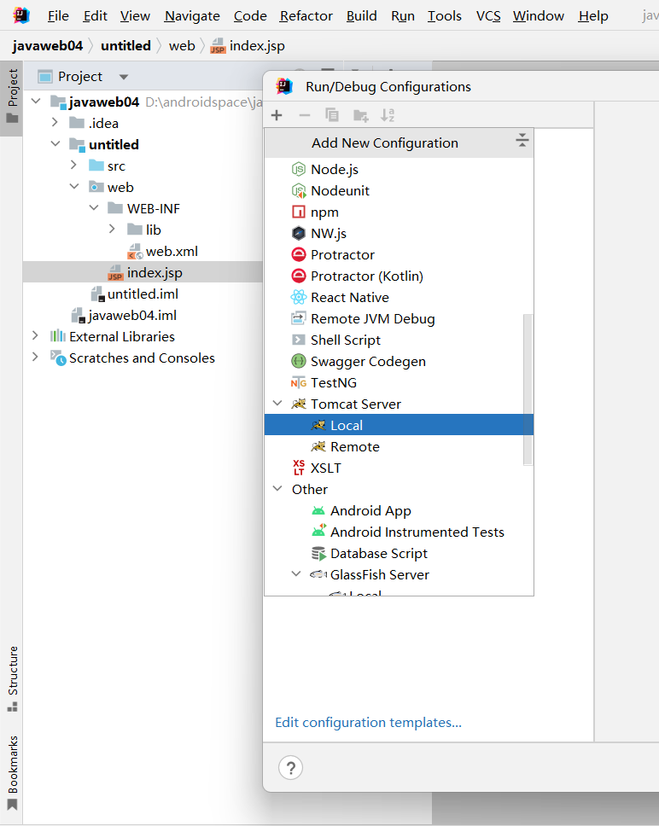
Task: Expand Scratches and Consoles node
Action: coord(35,358)
